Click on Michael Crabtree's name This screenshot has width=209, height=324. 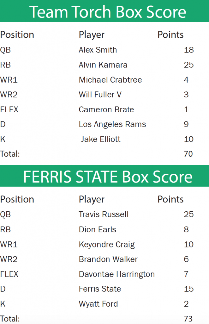(x=110, y=80)
